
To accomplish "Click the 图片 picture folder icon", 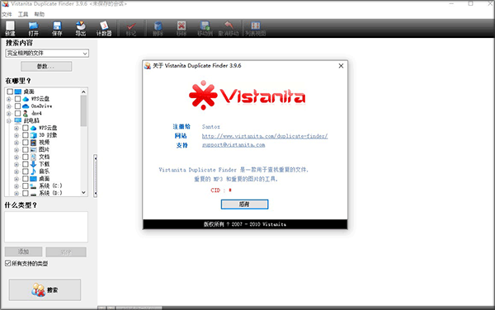I will click(x=34, y=149).
